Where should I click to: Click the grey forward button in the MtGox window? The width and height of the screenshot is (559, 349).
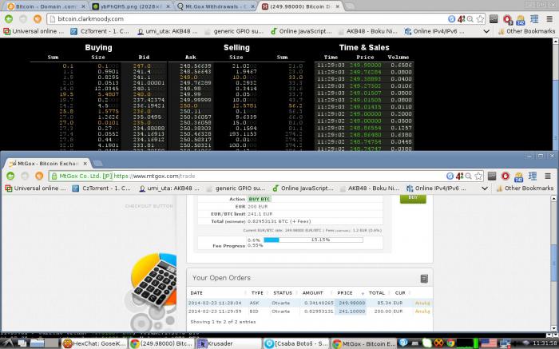coord(25,176)
